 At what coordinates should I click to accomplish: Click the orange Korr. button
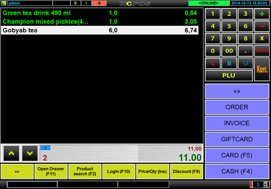pos(262,69)
